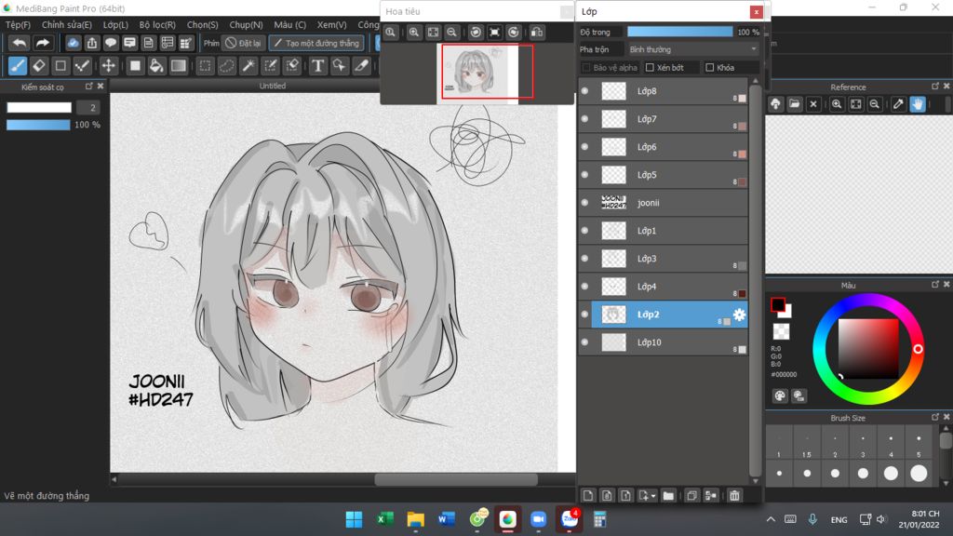Image resolution: width=953 pixels, height=536 pixels.
Task: Rotate the Navigator view left
Action: point(476,33)
